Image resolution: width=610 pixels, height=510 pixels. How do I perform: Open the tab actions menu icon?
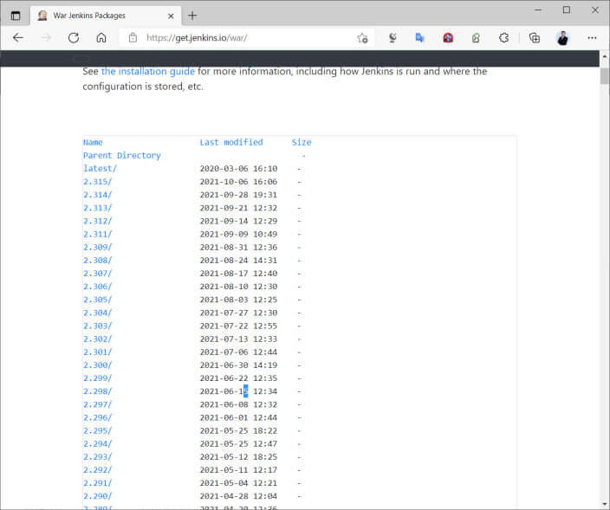[16, 16]
